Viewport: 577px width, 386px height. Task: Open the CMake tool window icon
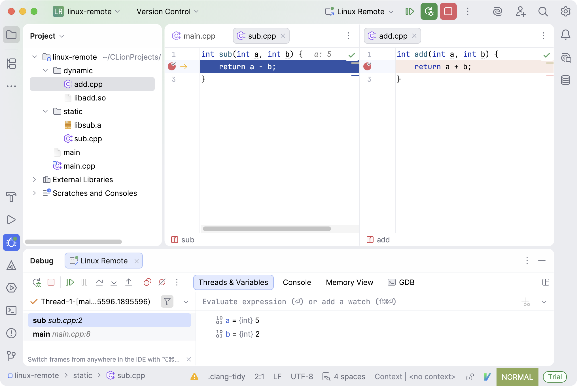11,266
